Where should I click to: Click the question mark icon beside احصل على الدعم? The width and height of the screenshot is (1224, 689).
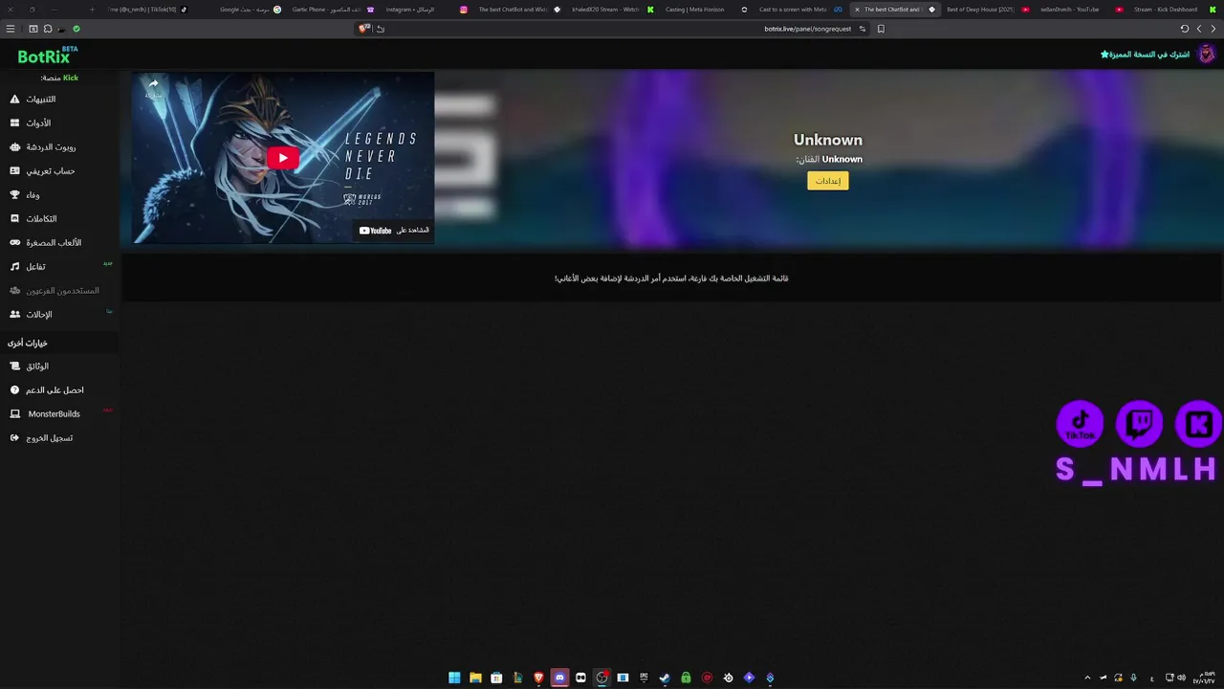tap(14, 390)
